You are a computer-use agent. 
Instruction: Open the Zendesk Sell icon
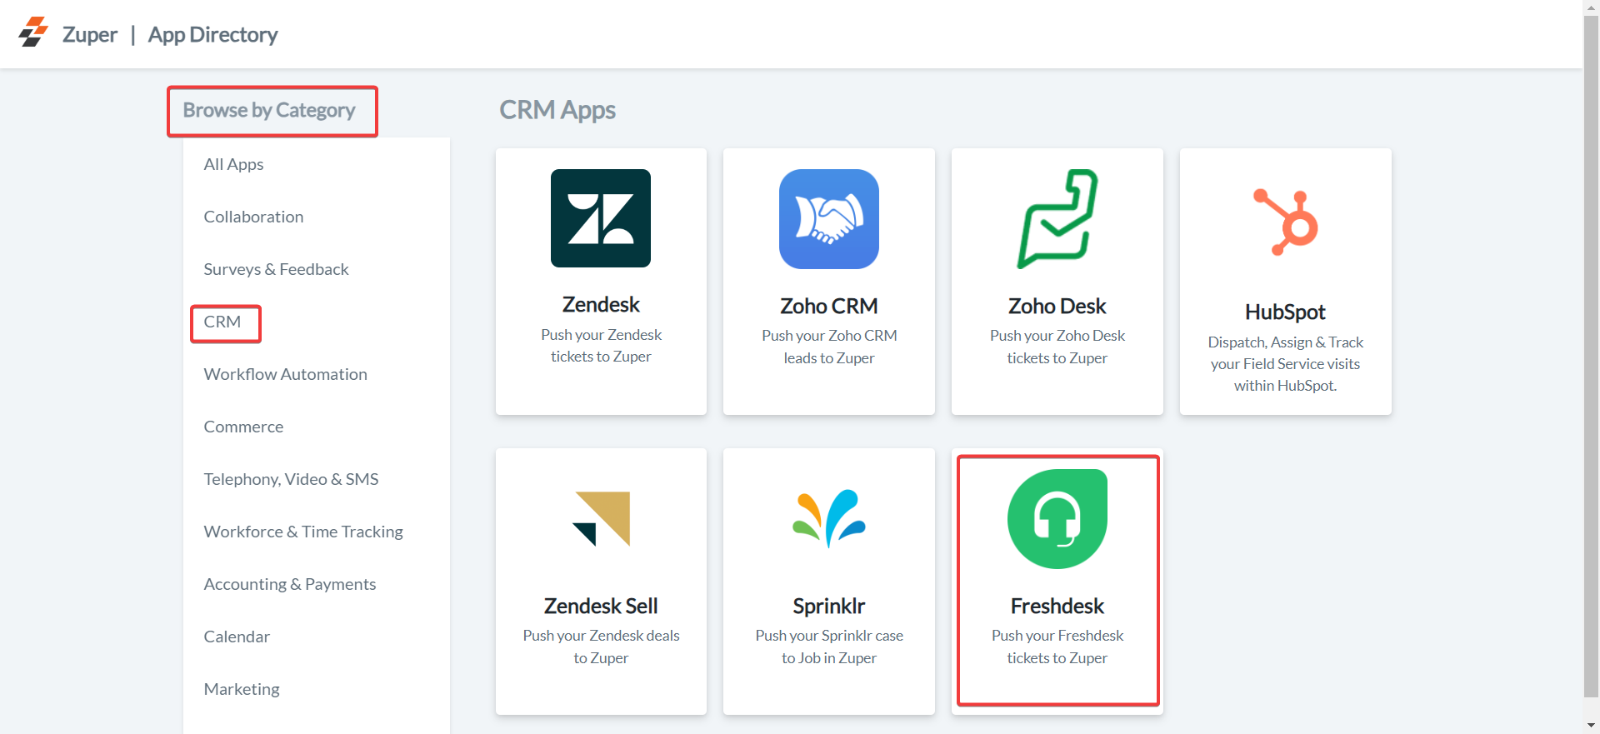tap(601, 519)
